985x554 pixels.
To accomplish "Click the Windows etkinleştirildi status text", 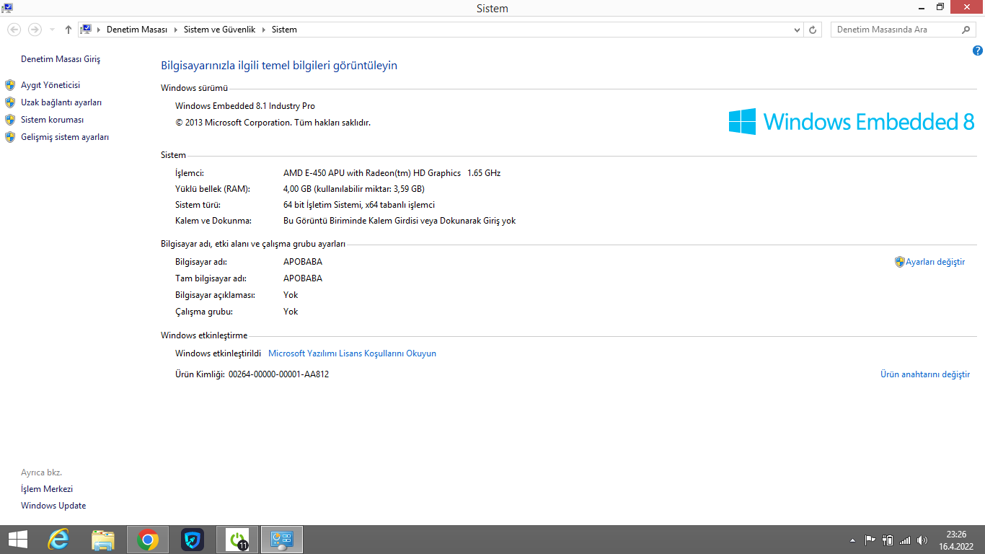I will coord(218,353).
